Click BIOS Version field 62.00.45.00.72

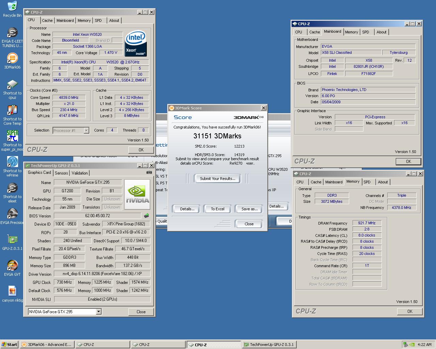[x=97, y=216]
